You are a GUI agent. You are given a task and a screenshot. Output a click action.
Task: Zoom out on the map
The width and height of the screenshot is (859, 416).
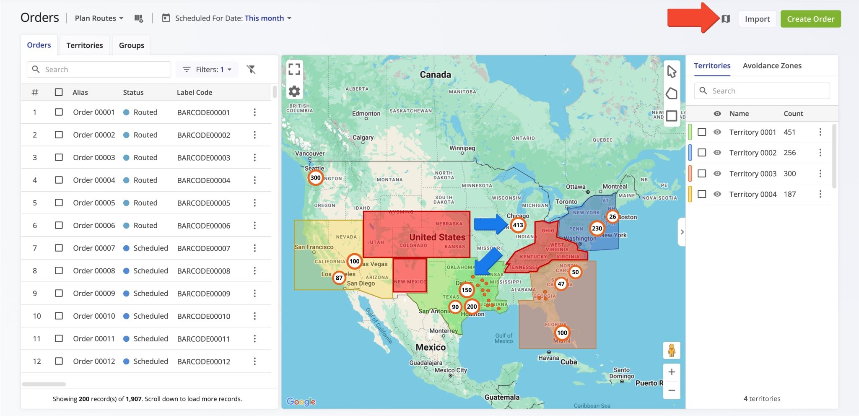tap(672, 390)
